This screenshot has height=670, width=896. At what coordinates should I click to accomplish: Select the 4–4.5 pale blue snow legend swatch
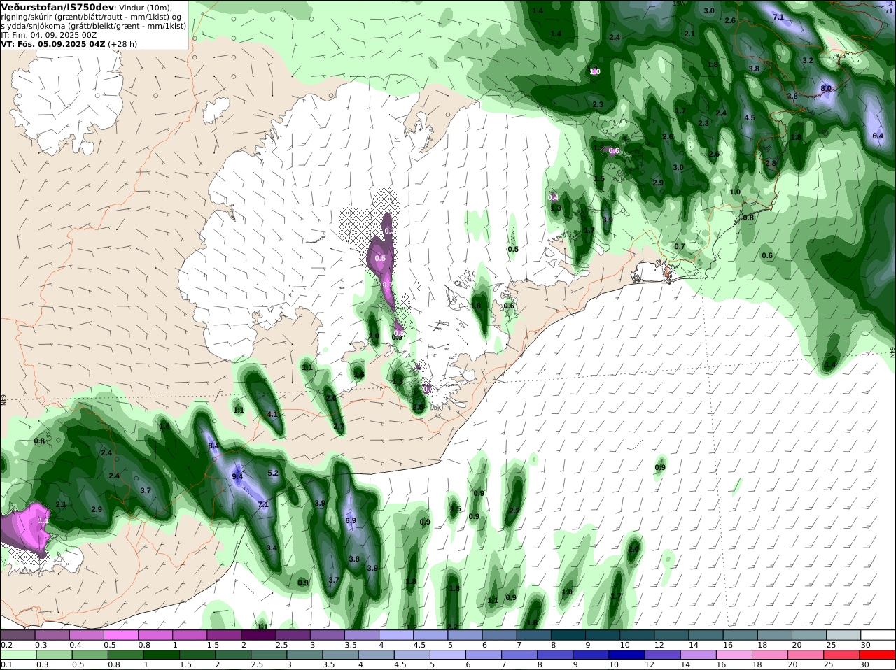pos(397,635)
